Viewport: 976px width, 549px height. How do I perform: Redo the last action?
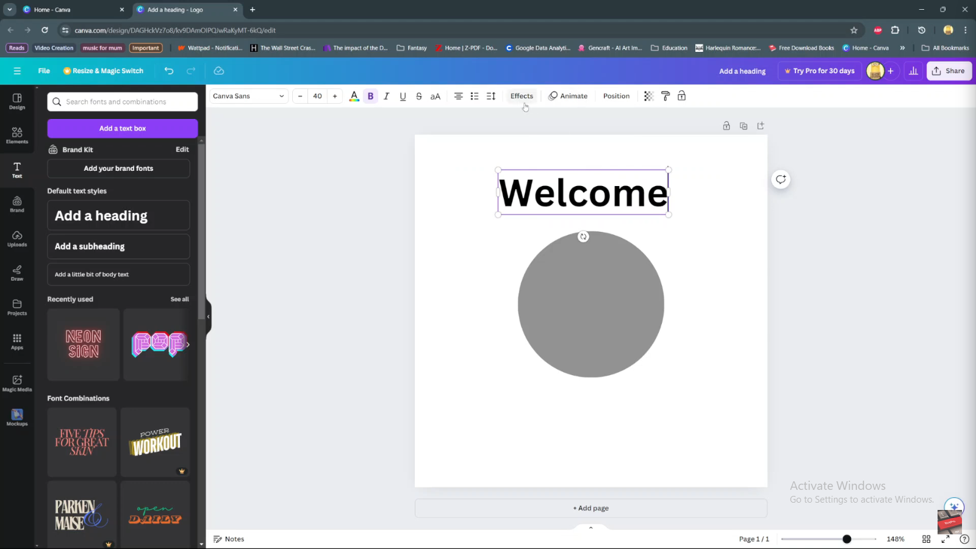tap(191, 71)
